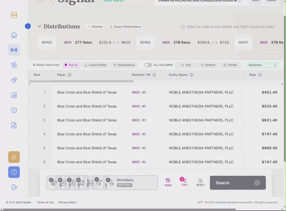Click the 800751621 provider tag
This screenshot has width=286, height=211.
124,185
